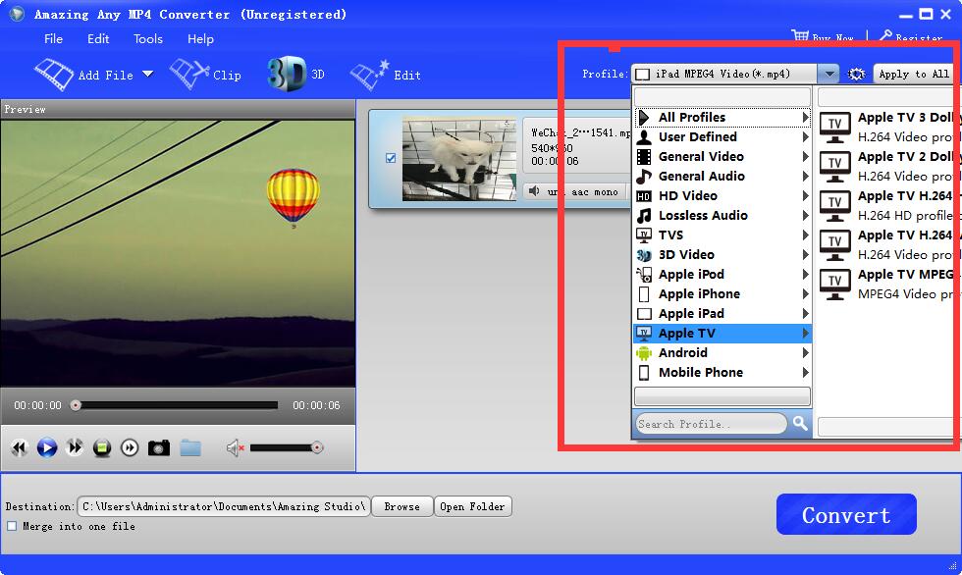This screenshot has height=575, width=962.
Task: Toggle the video file checkbox in list
Action: 391,158
